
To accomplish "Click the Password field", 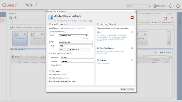I will (x=78, y=61).
